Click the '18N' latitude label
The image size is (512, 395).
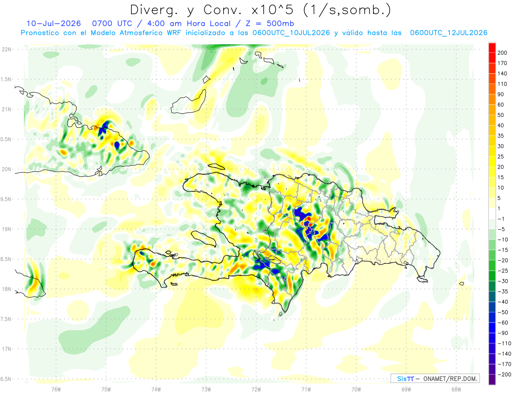tap(6, 289)
